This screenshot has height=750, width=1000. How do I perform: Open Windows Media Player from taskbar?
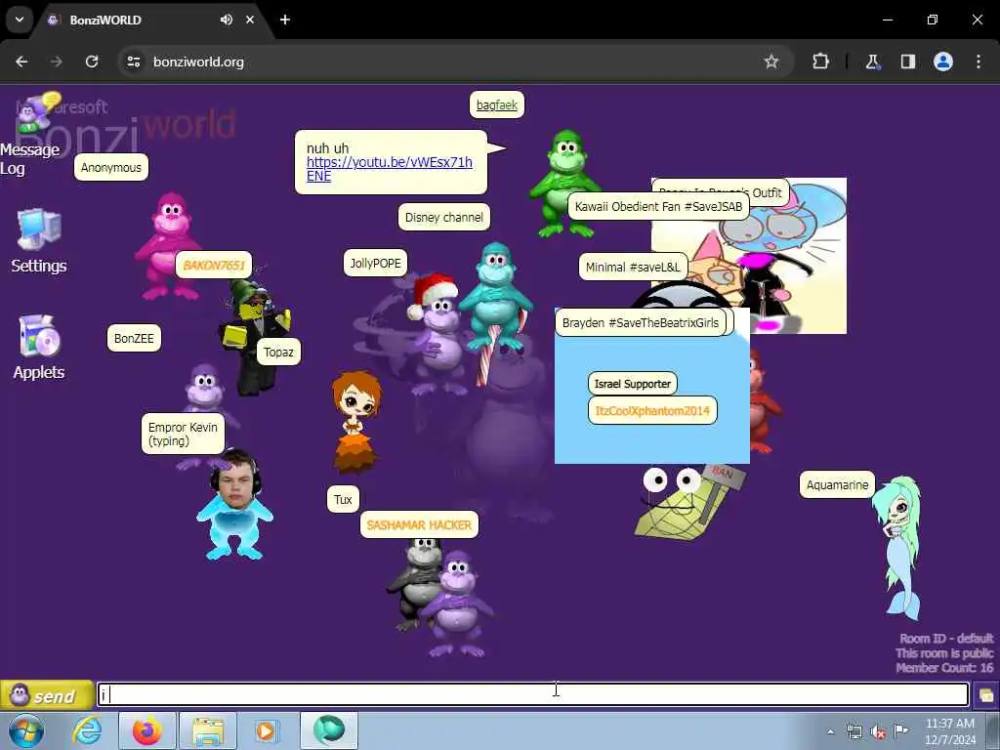tap(267, 730)
